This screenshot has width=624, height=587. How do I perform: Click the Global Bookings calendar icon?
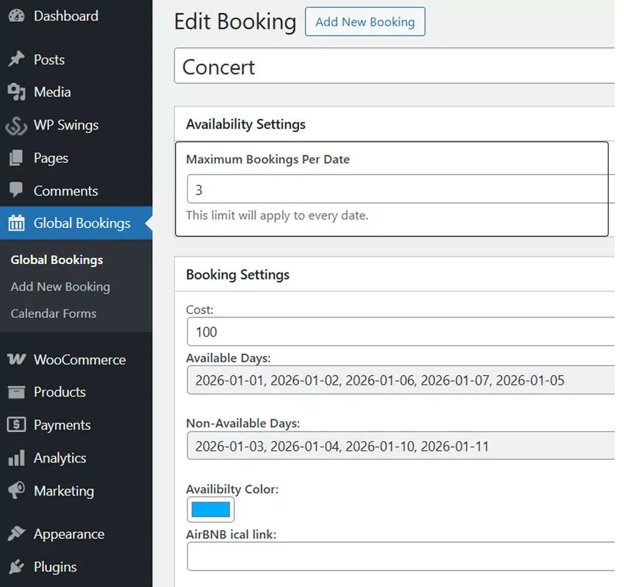[16, 223]
